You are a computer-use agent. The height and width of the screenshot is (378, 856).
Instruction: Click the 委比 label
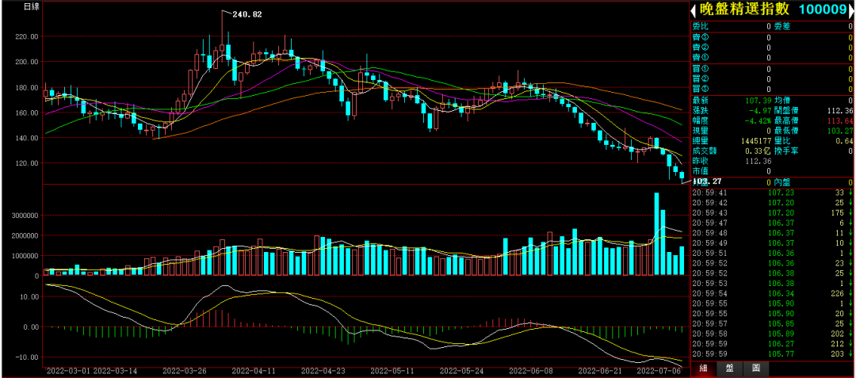pos(700,26)
